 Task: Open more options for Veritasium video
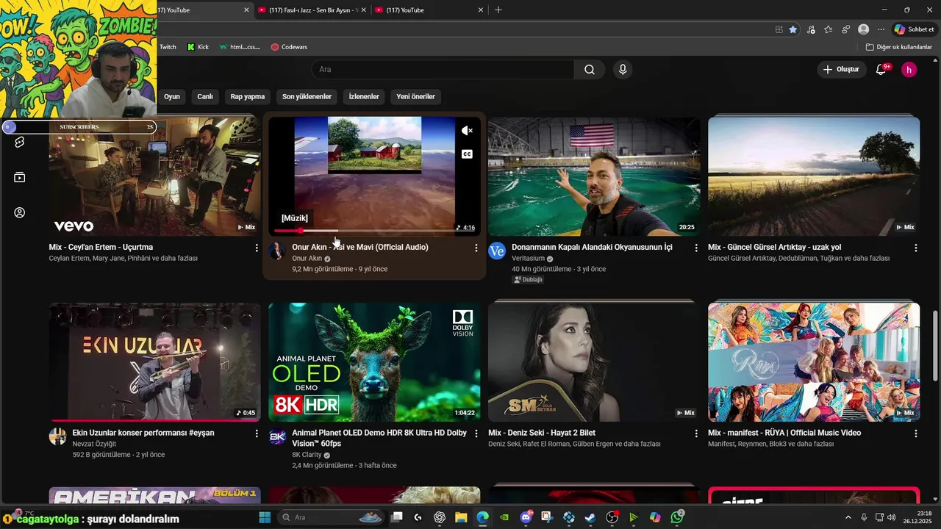pyautogui.click(x=696, y=248)
